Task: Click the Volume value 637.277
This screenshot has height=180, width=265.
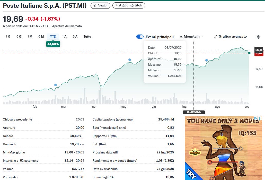Action: pos(78,169)
